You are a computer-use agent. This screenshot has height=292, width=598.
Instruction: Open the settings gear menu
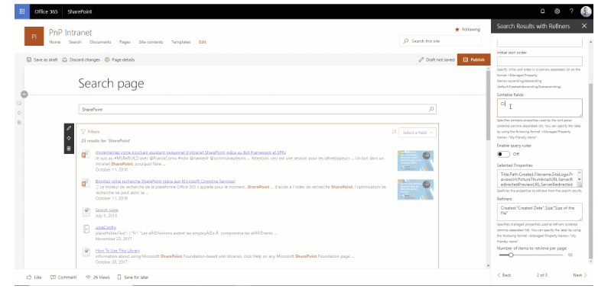coord(557,11)
